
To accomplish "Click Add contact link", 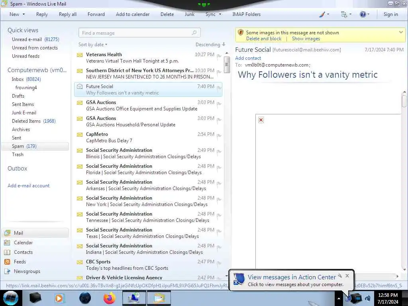I will (248, 58).
